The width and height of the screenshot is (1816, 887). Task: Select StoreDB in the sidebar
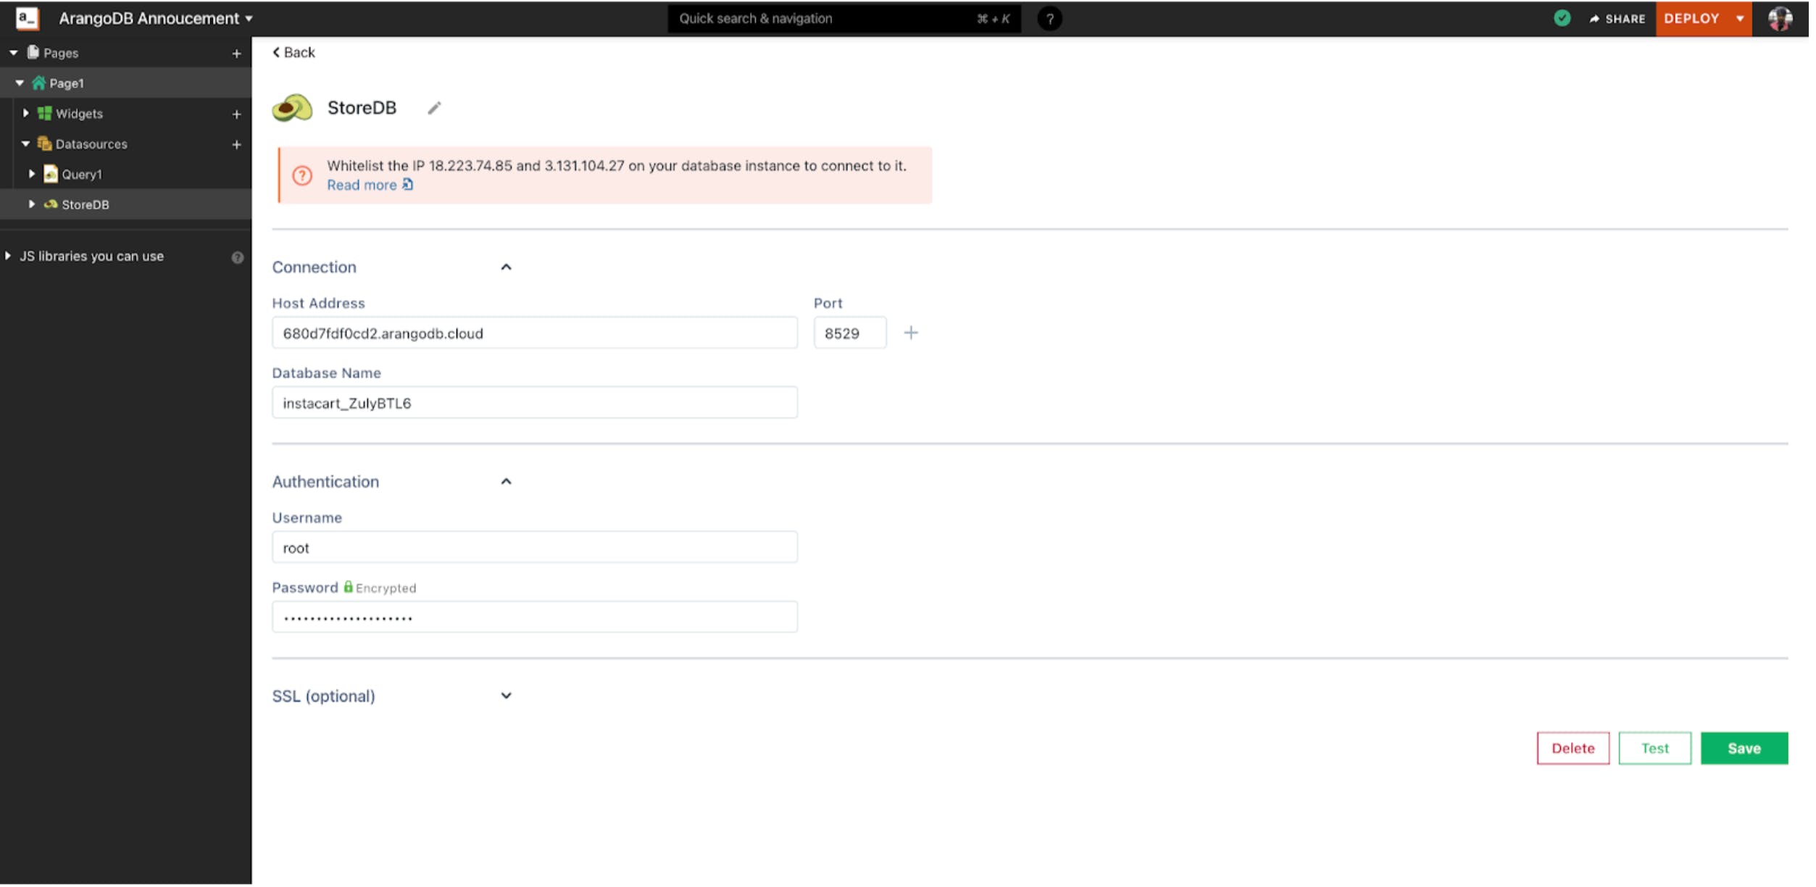pos(86,205)
